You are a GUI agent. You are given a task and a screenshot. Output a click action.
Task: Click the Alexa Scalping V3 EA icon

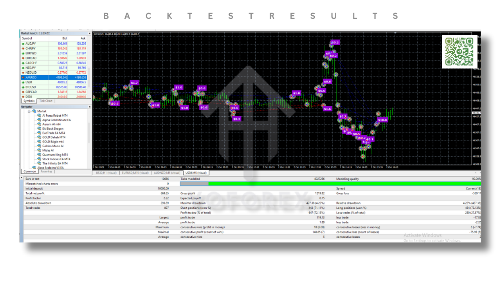tap(34, 168)
